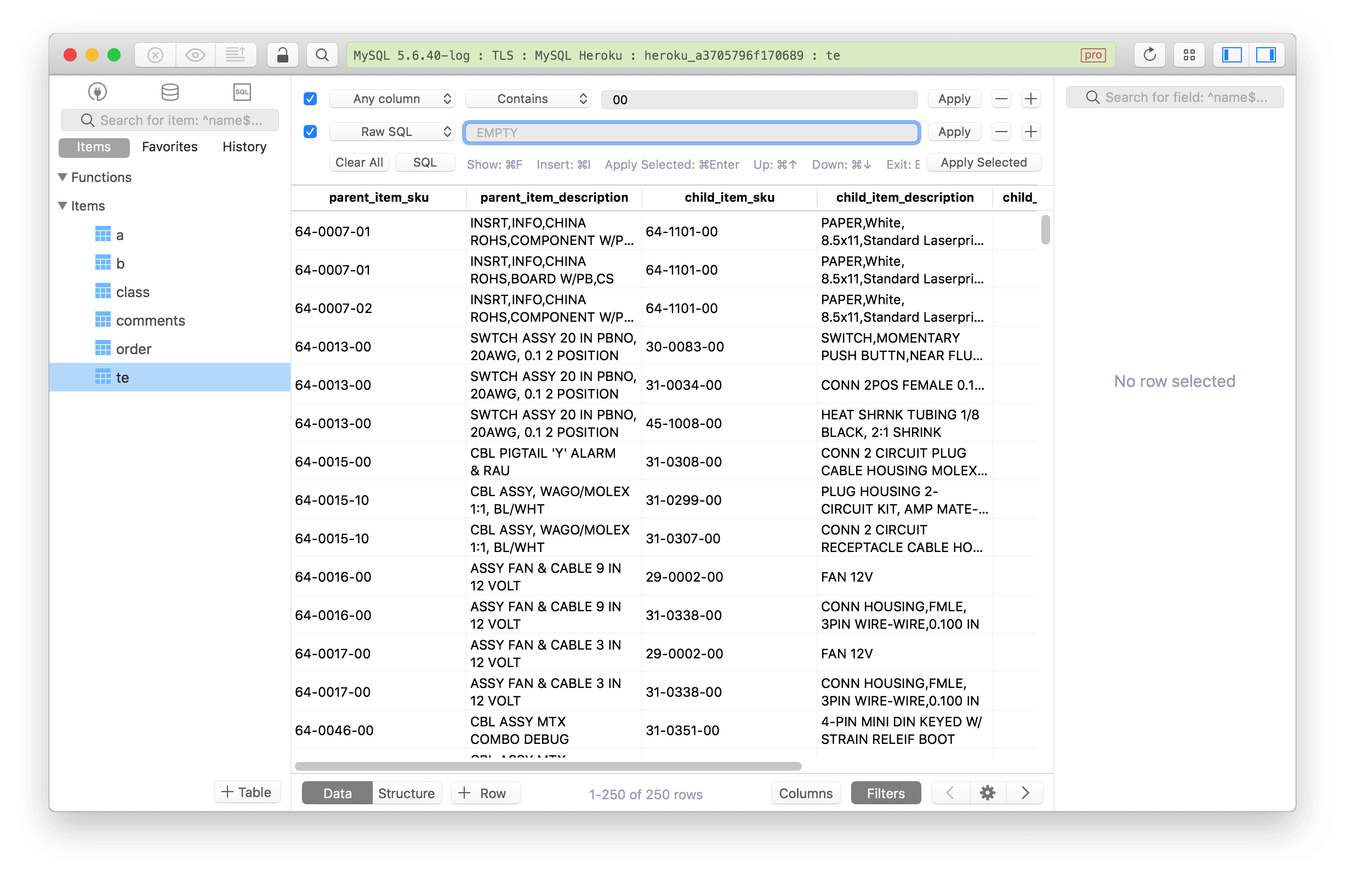Viewport: 1345px width, 876px height.
Task: Add filter with plus beside Raw SQL row
Action: coord(1031,132)
